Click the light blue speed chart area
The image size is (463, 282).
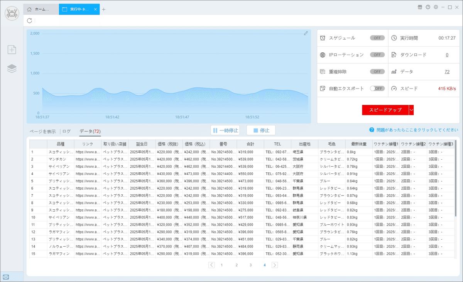pos(169,76)
